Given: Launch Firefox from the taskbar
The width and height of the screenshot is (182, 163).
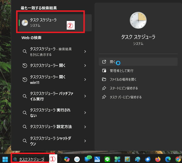Looking at the screenshot, I should point(158,159).
